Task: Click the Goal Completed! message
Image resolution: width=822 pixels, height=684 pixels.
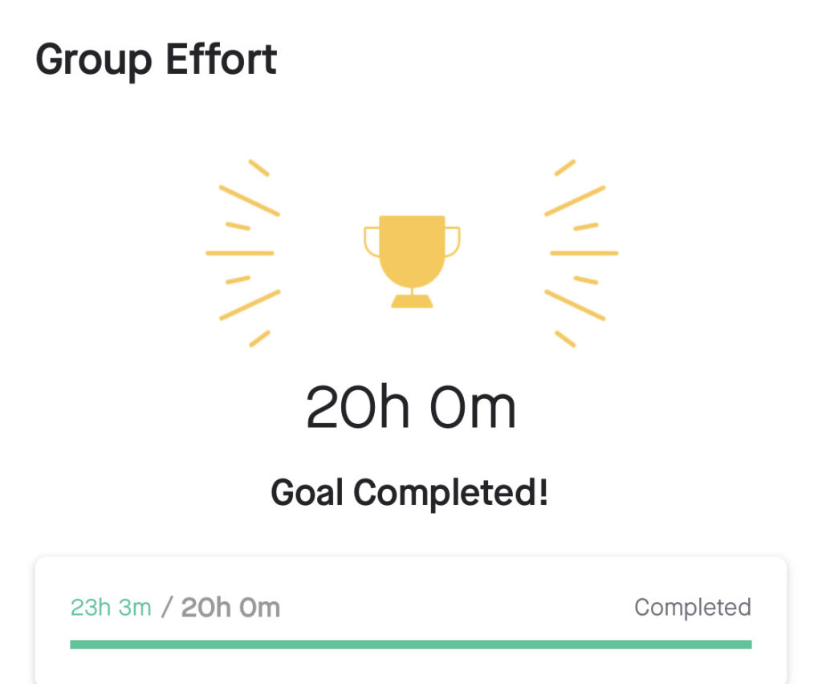Action: (409, 493)
